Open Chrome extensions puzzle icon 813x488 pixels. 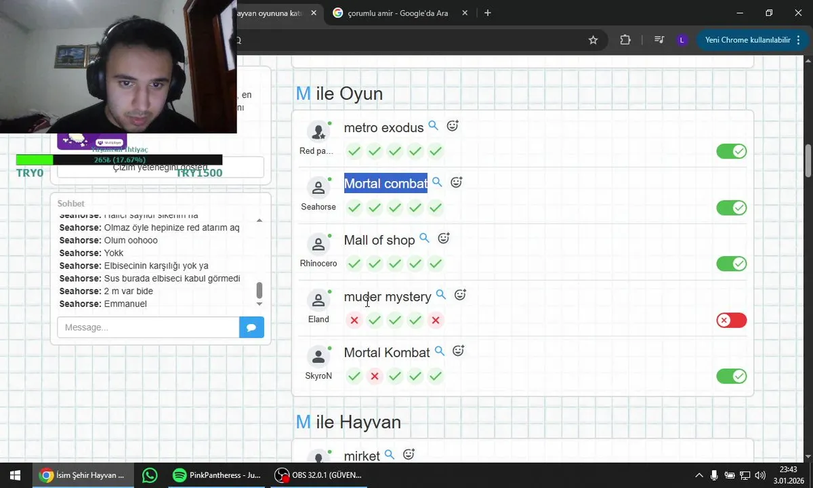625,40
